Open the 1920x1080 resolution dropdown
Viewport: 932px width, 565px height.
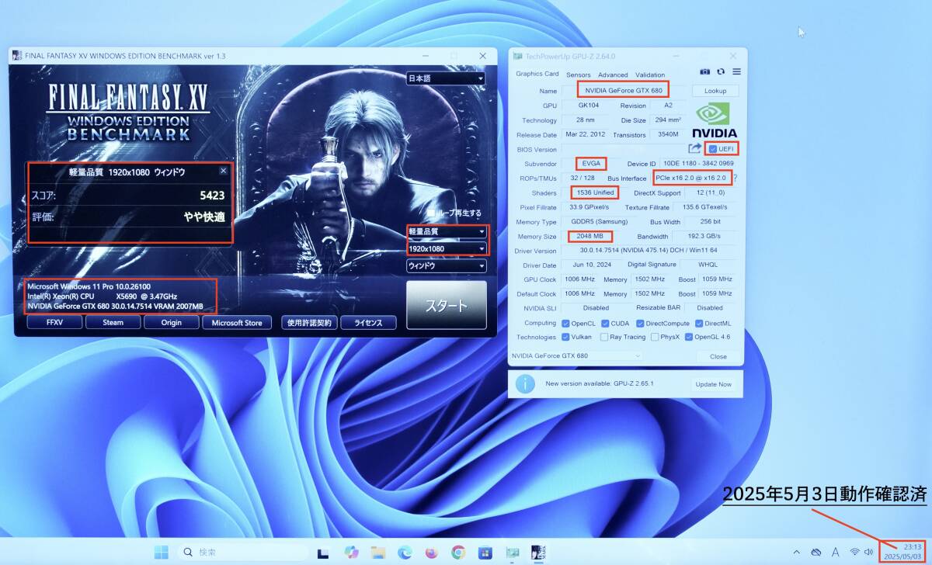[x=447, y=248]
